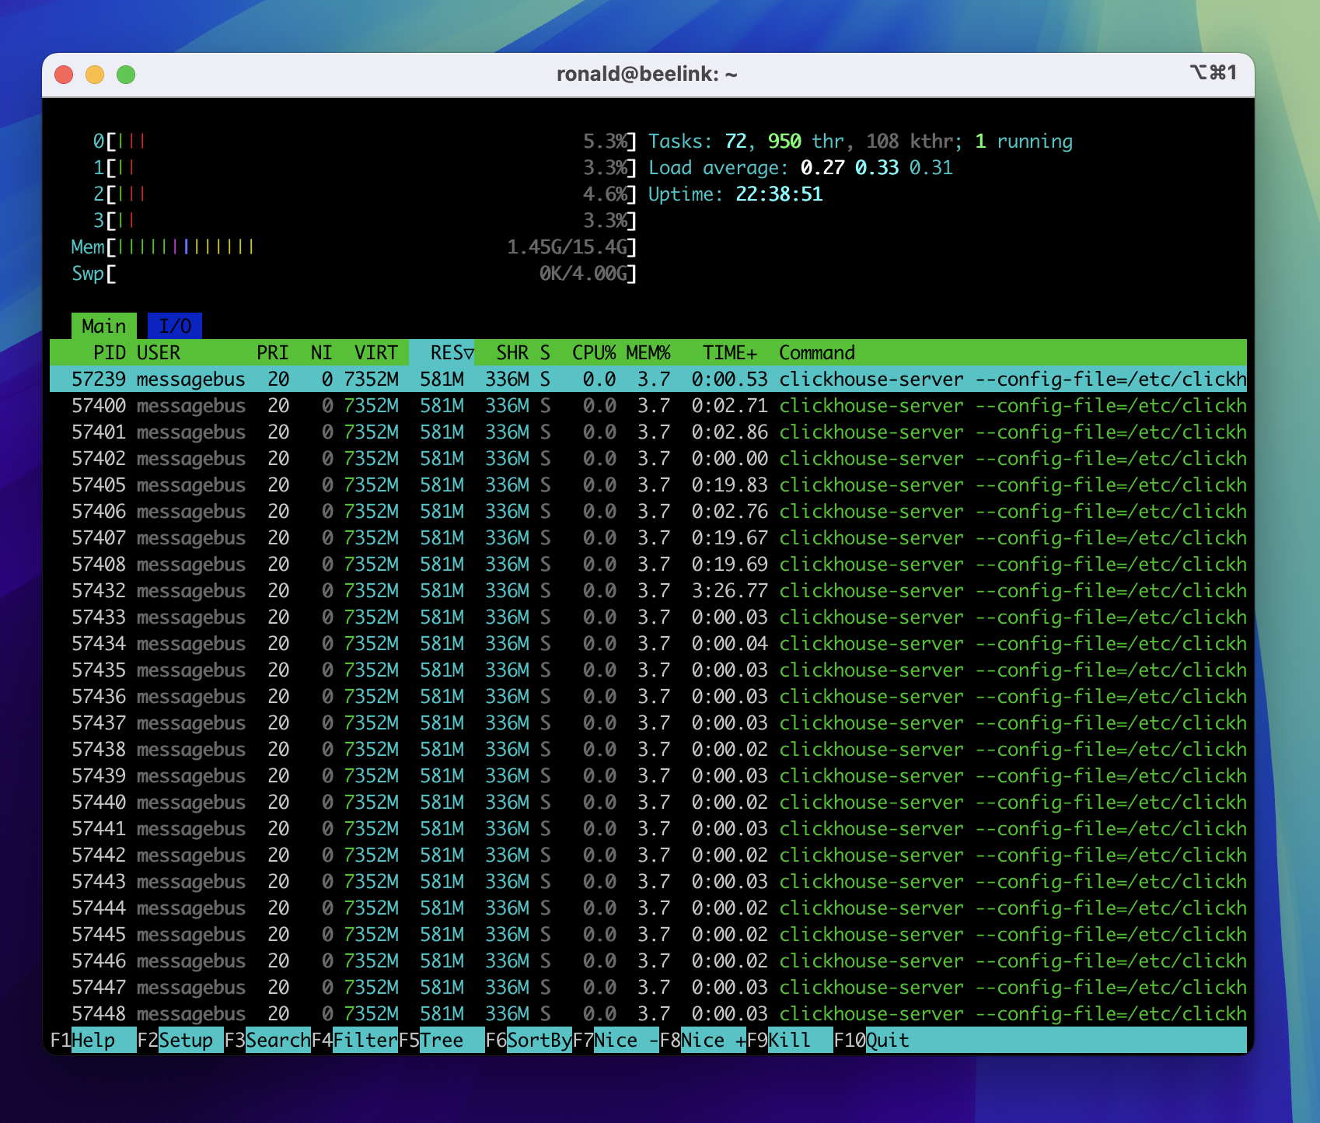Click the Swp usage meter
Screen dimensions: 1320x1123
point(354,273)
